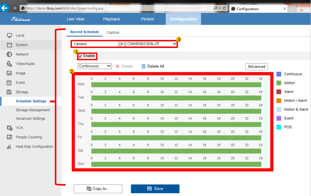
Task: Expand the Storage section in sidebar
Action: (22, 92)
